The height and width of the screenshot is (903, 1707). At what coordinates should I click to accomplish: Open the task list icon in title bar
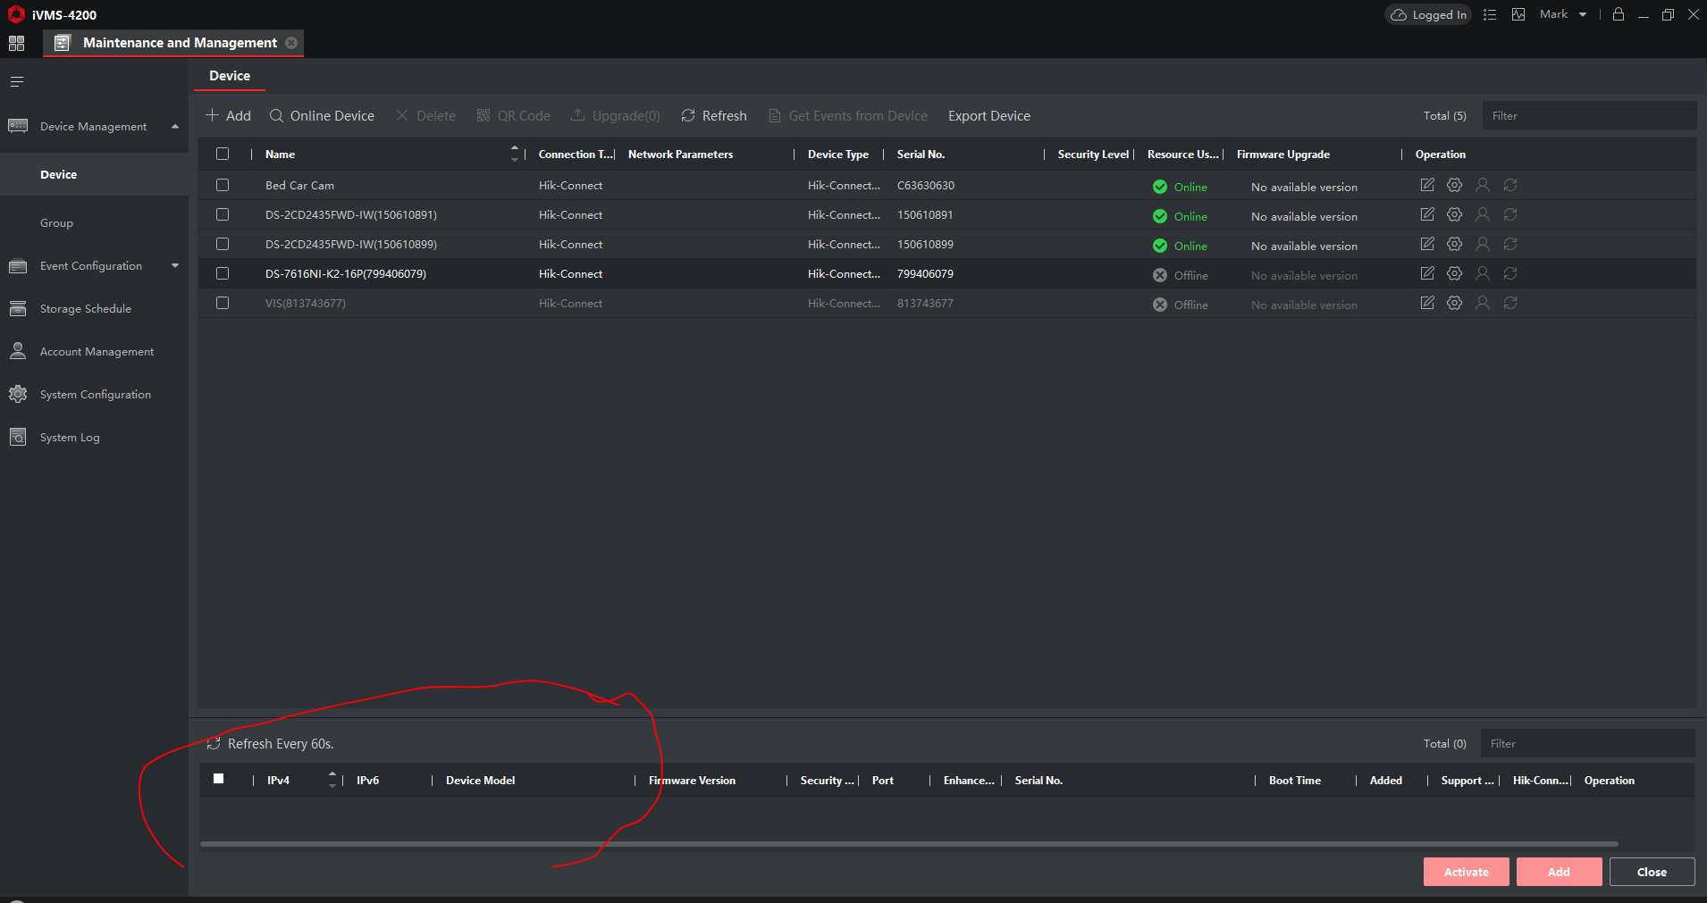pos(1490,14)
